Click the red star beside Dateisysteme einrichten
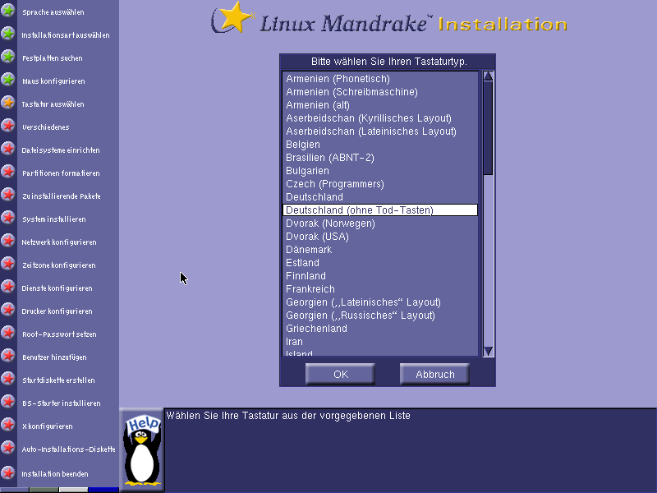This screenshot has width=657, height=493. [8, 149]
